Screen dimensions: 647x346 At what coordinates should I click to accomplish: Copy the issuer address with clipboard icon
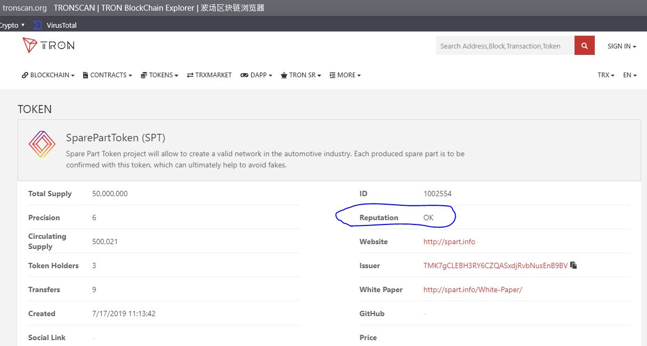573,265
